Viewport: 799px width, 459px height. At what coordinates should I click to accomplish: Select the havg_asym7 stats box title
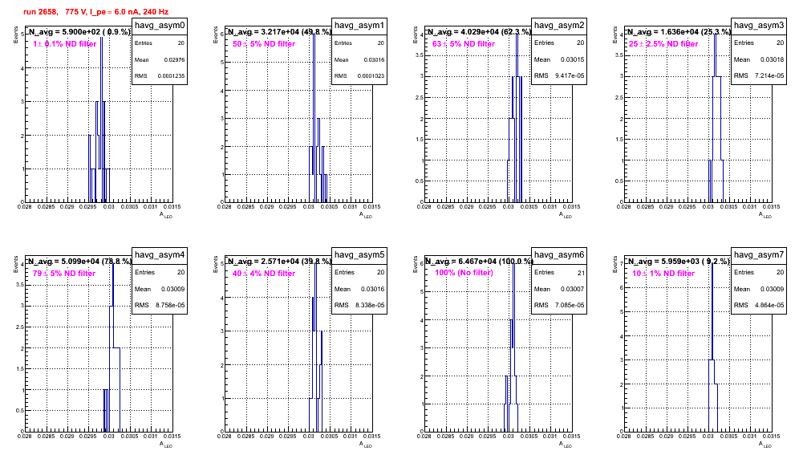759,254
